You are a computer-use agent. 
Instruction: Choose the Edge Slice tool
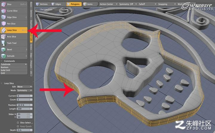14,17
